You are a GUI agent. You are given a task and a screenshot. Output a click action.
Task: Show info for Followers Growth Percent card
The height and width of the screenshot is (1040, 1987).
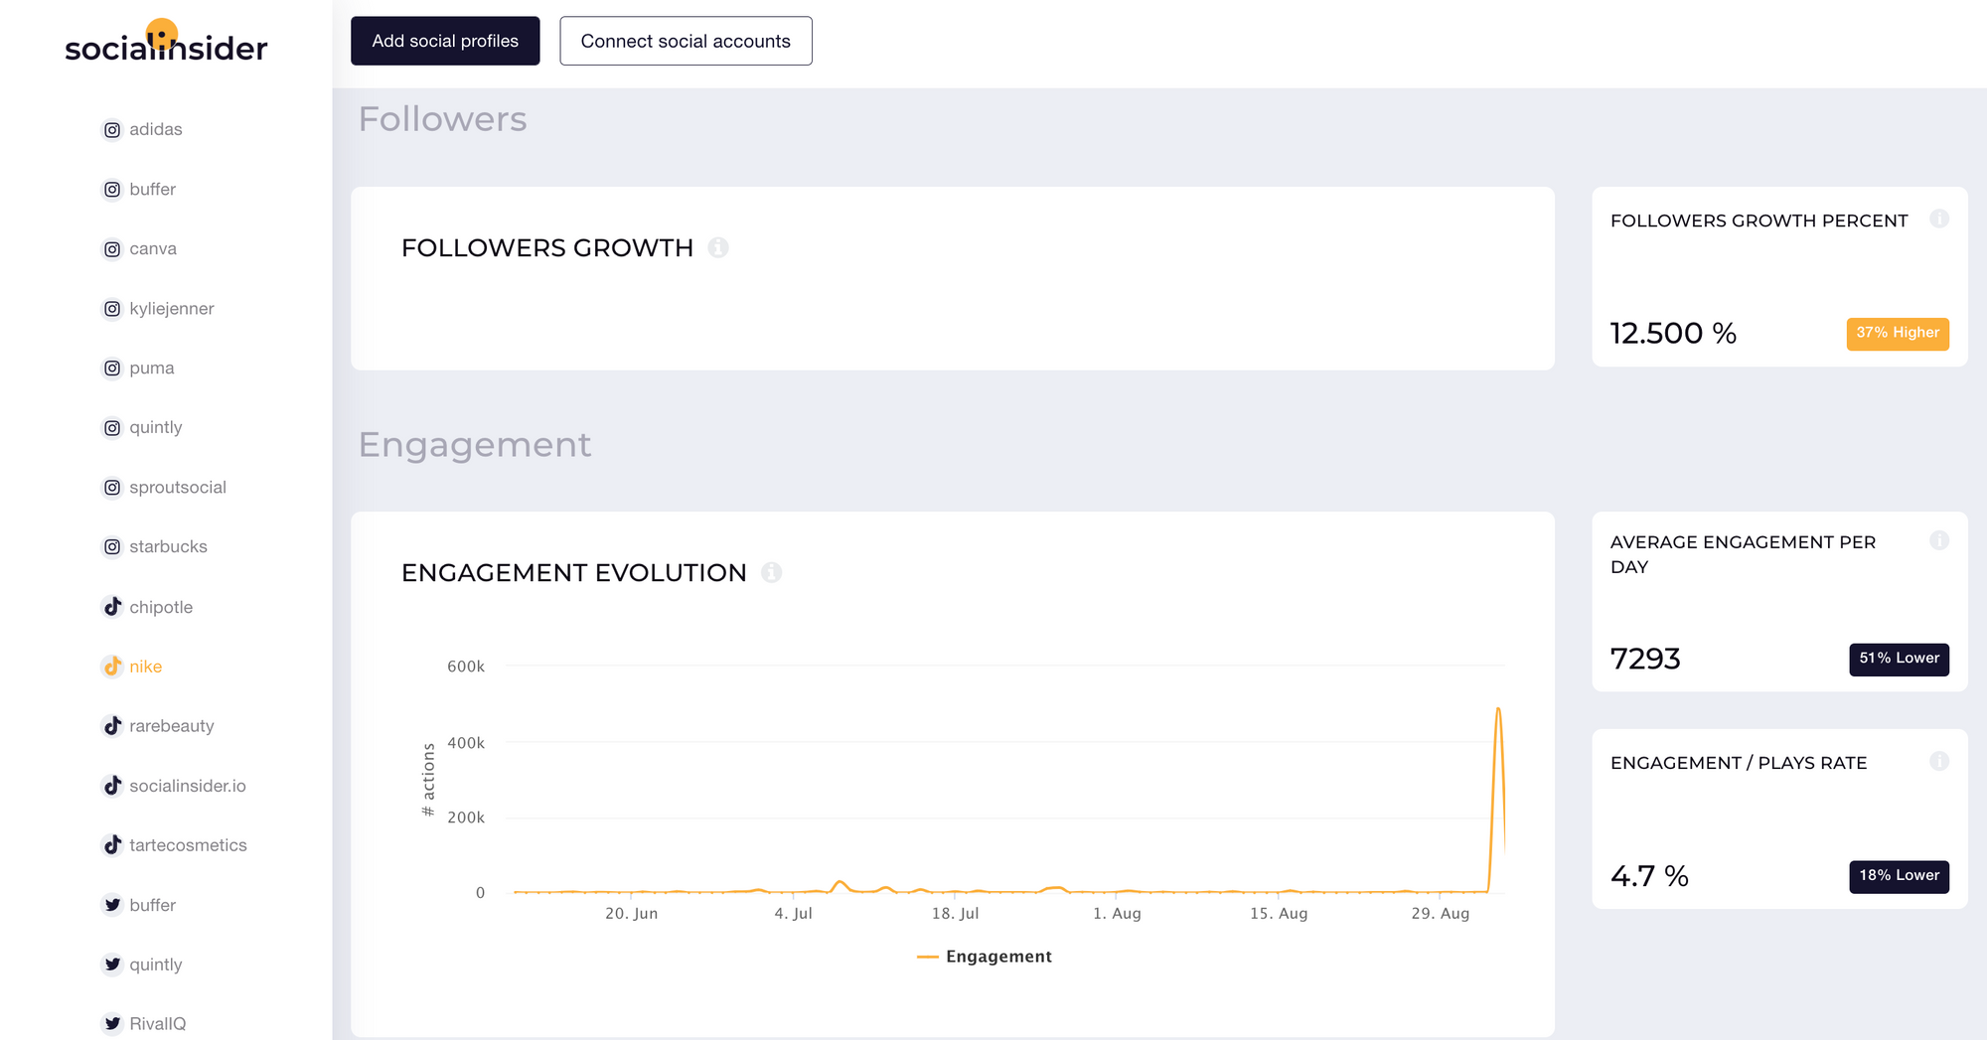(1939, 219)
